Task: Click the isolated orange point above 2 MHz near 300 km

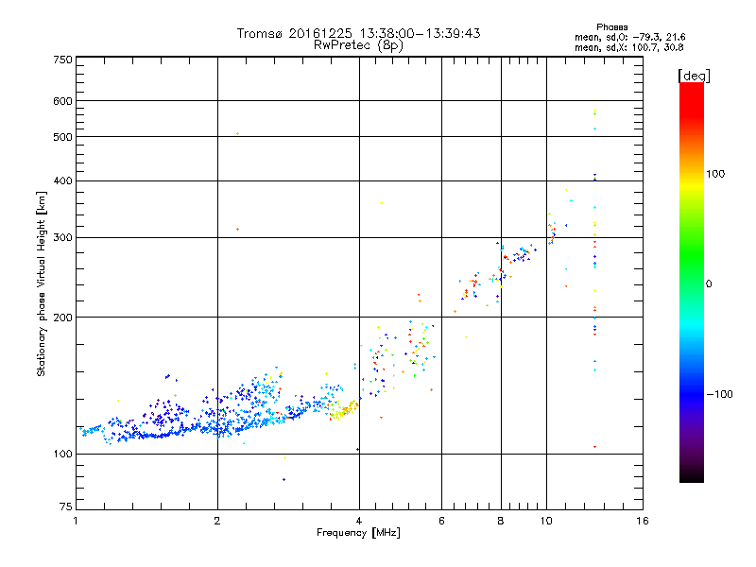Action: (237, 229)
